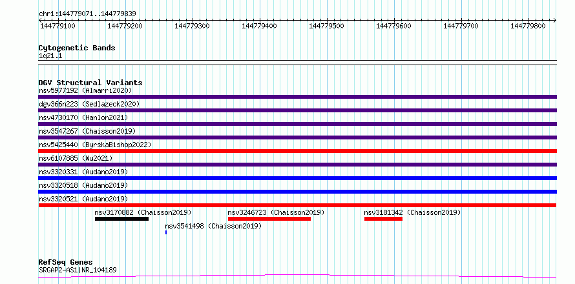The height and width of the screenshot is (284, 575).
Task: Select the tiny blue nsv3541498 marker
Action: tap(166, 232)
